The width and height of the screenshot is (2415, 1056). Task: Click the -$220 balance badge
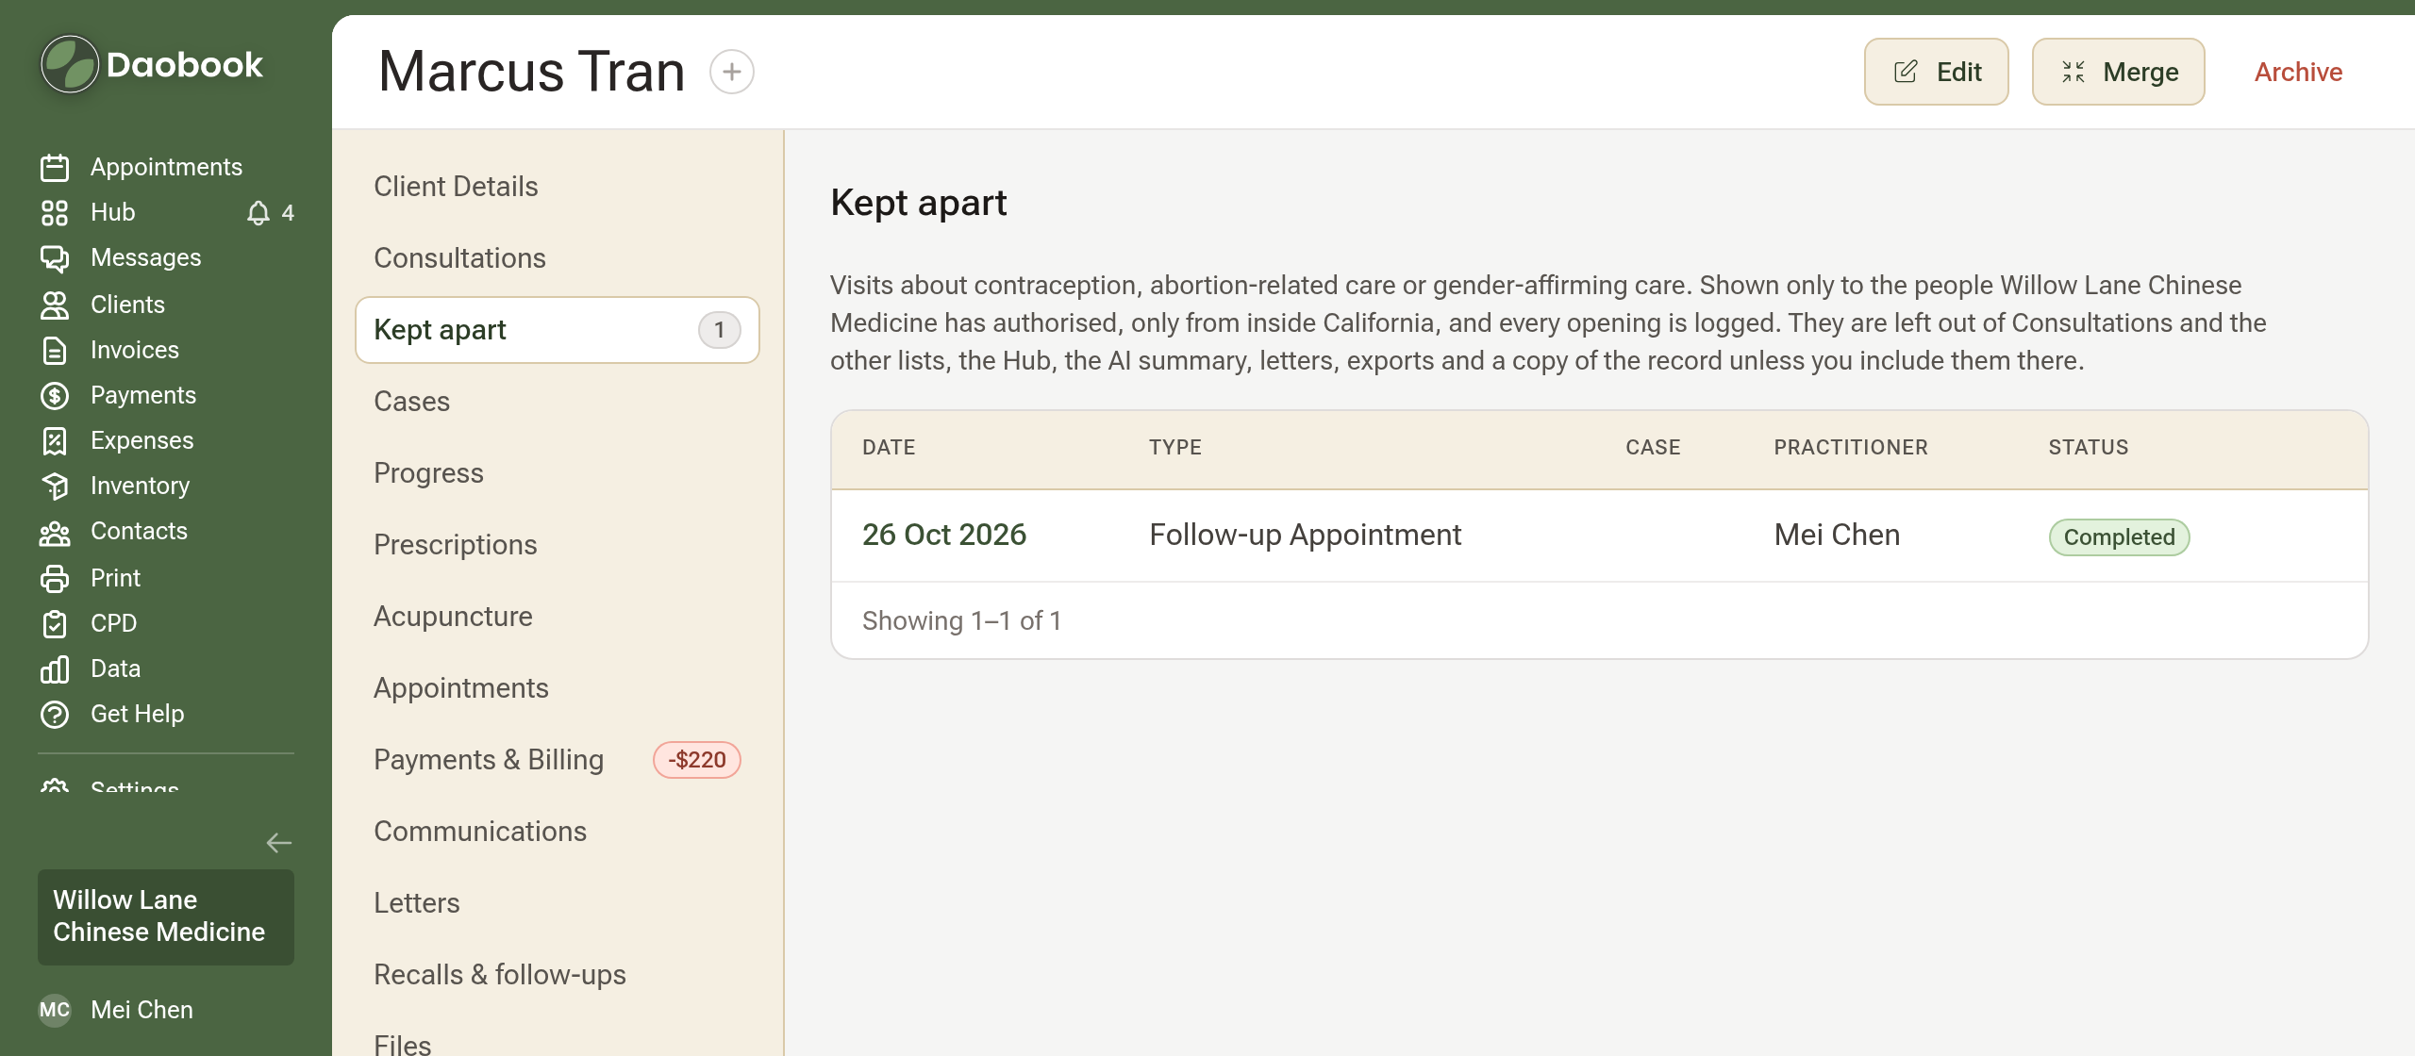click(696, 760)
